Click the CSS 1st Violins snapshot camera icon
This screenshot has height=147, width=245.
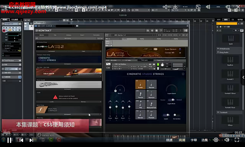coord(150,64)
